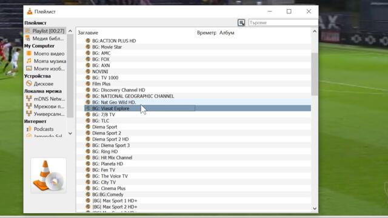
Task: Click the BG: The Voice TV icon
Action: pos(88,176)
